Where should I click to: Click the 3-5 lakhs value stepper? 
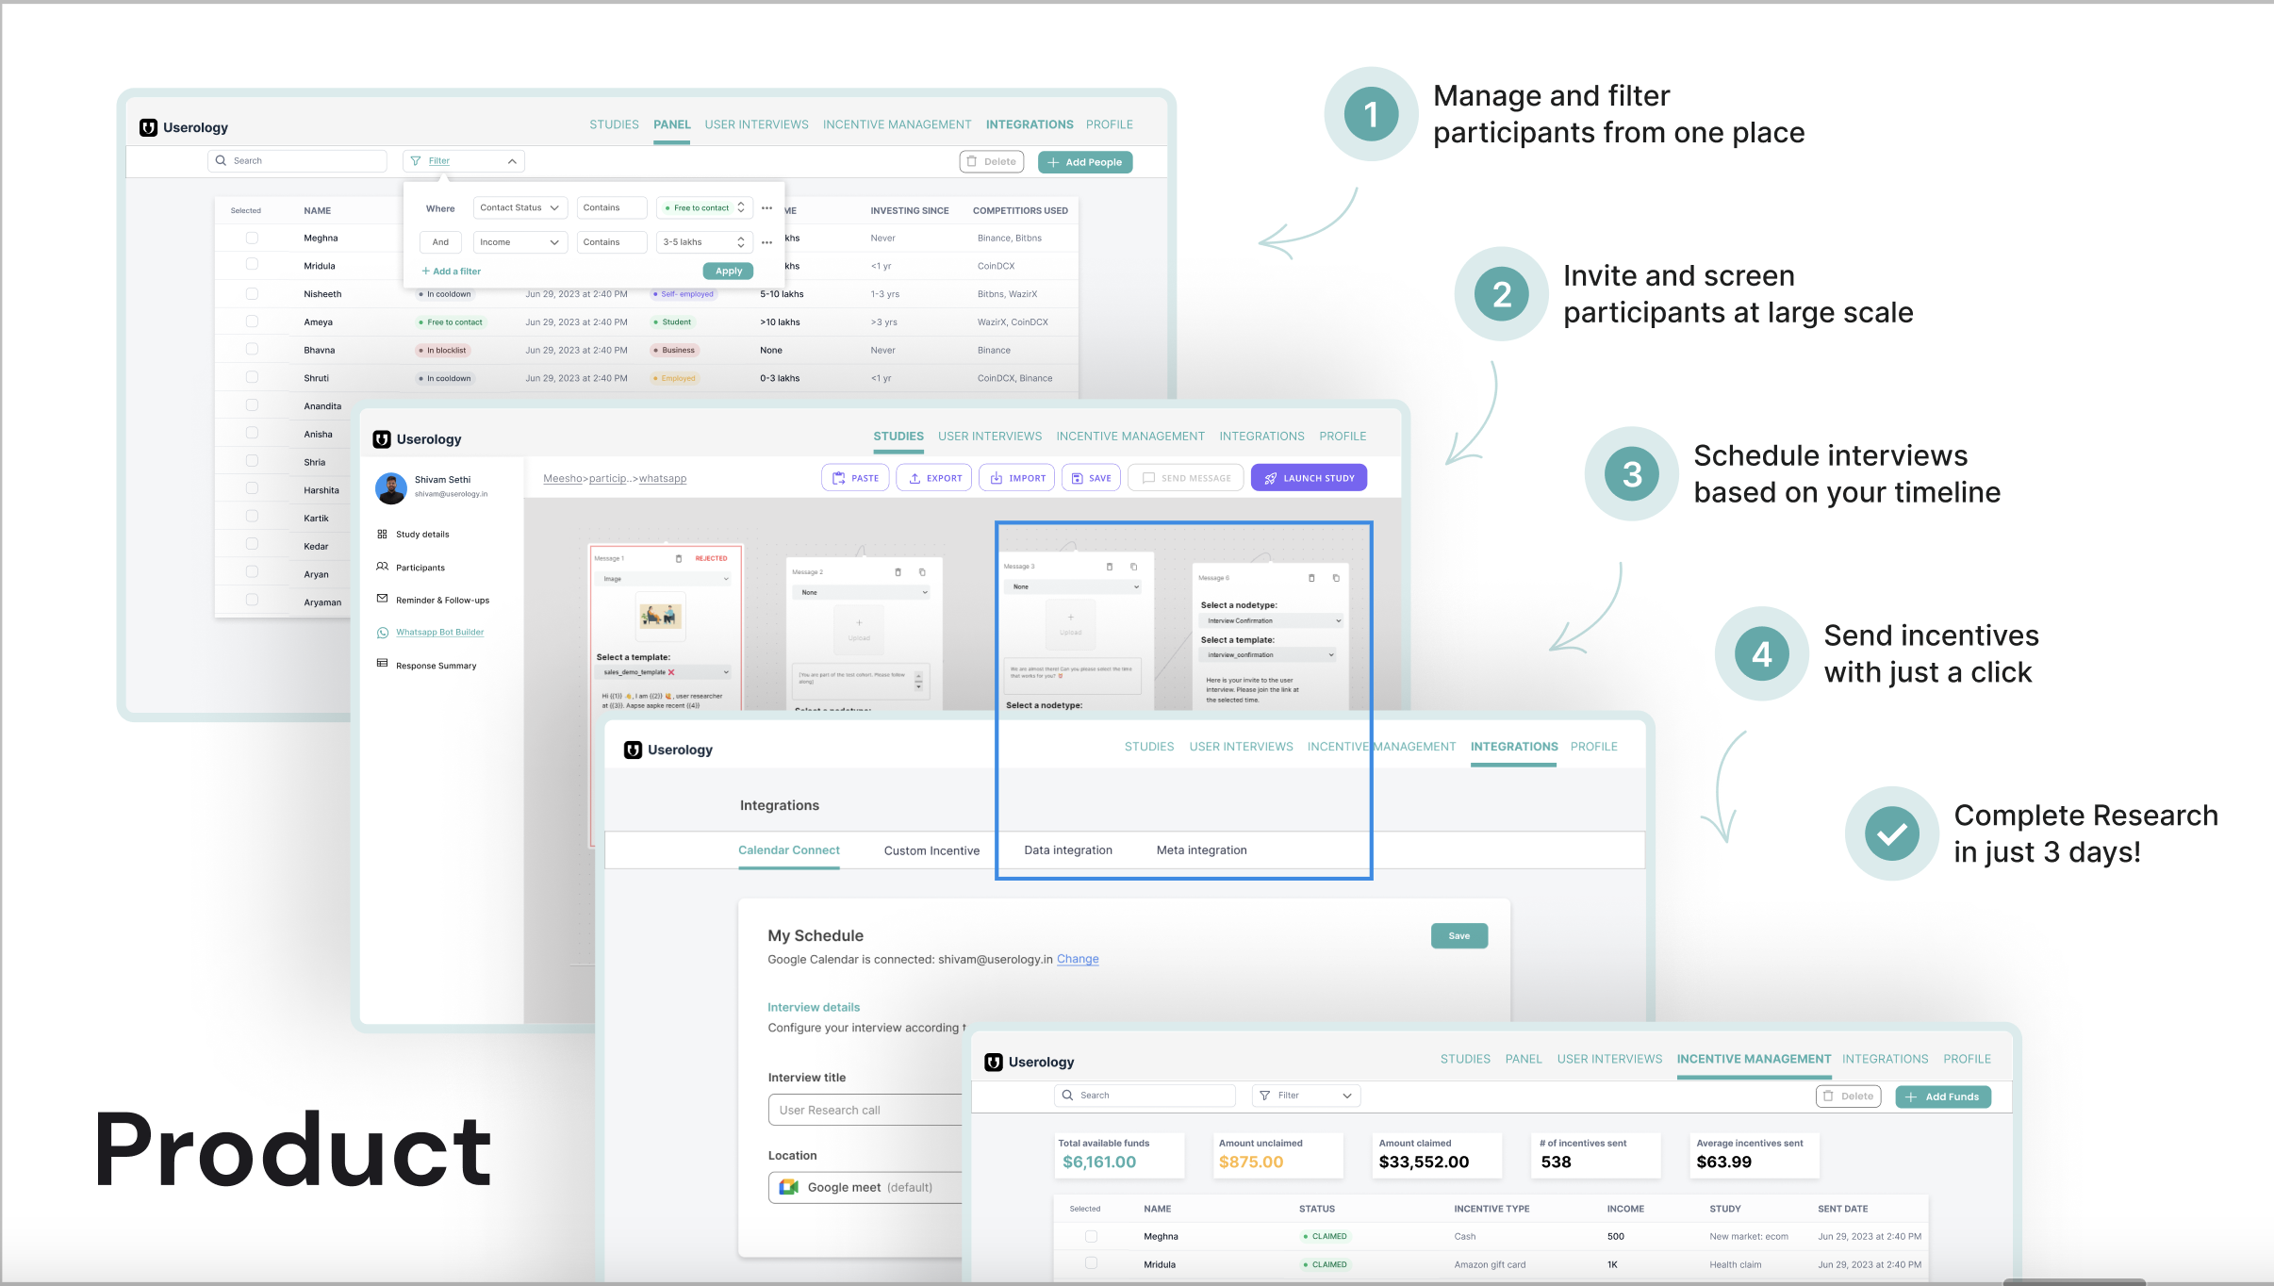pyautogui.click(x=741, y=242)
